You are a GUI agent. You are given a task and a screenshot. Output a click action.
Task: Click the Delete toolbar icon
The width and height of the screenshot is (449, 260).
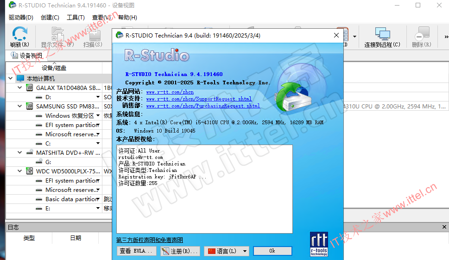422,34
